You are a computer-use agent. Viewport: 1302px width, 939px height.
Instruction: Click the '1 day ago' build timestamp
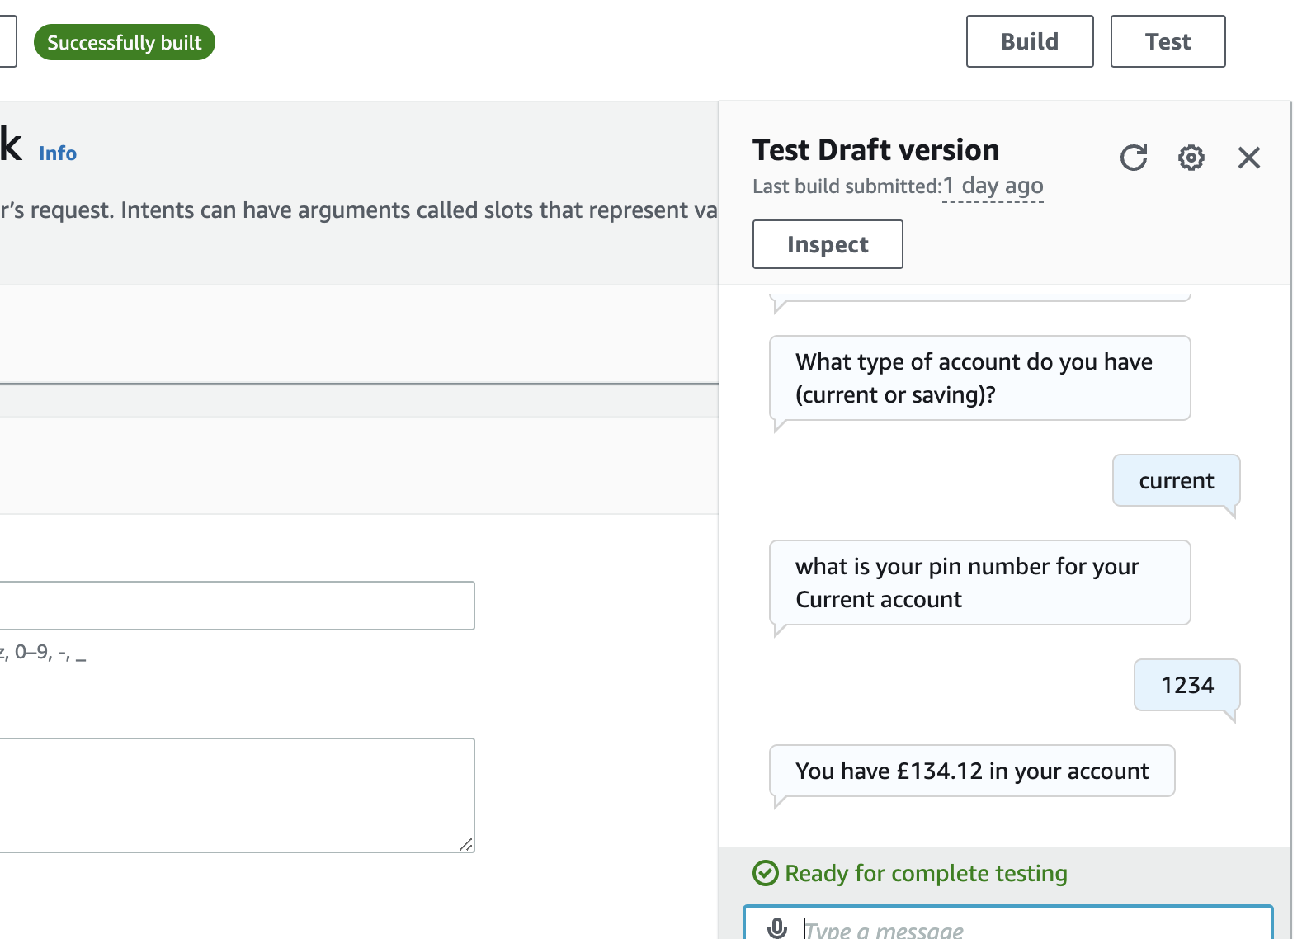tap(993, 186)
